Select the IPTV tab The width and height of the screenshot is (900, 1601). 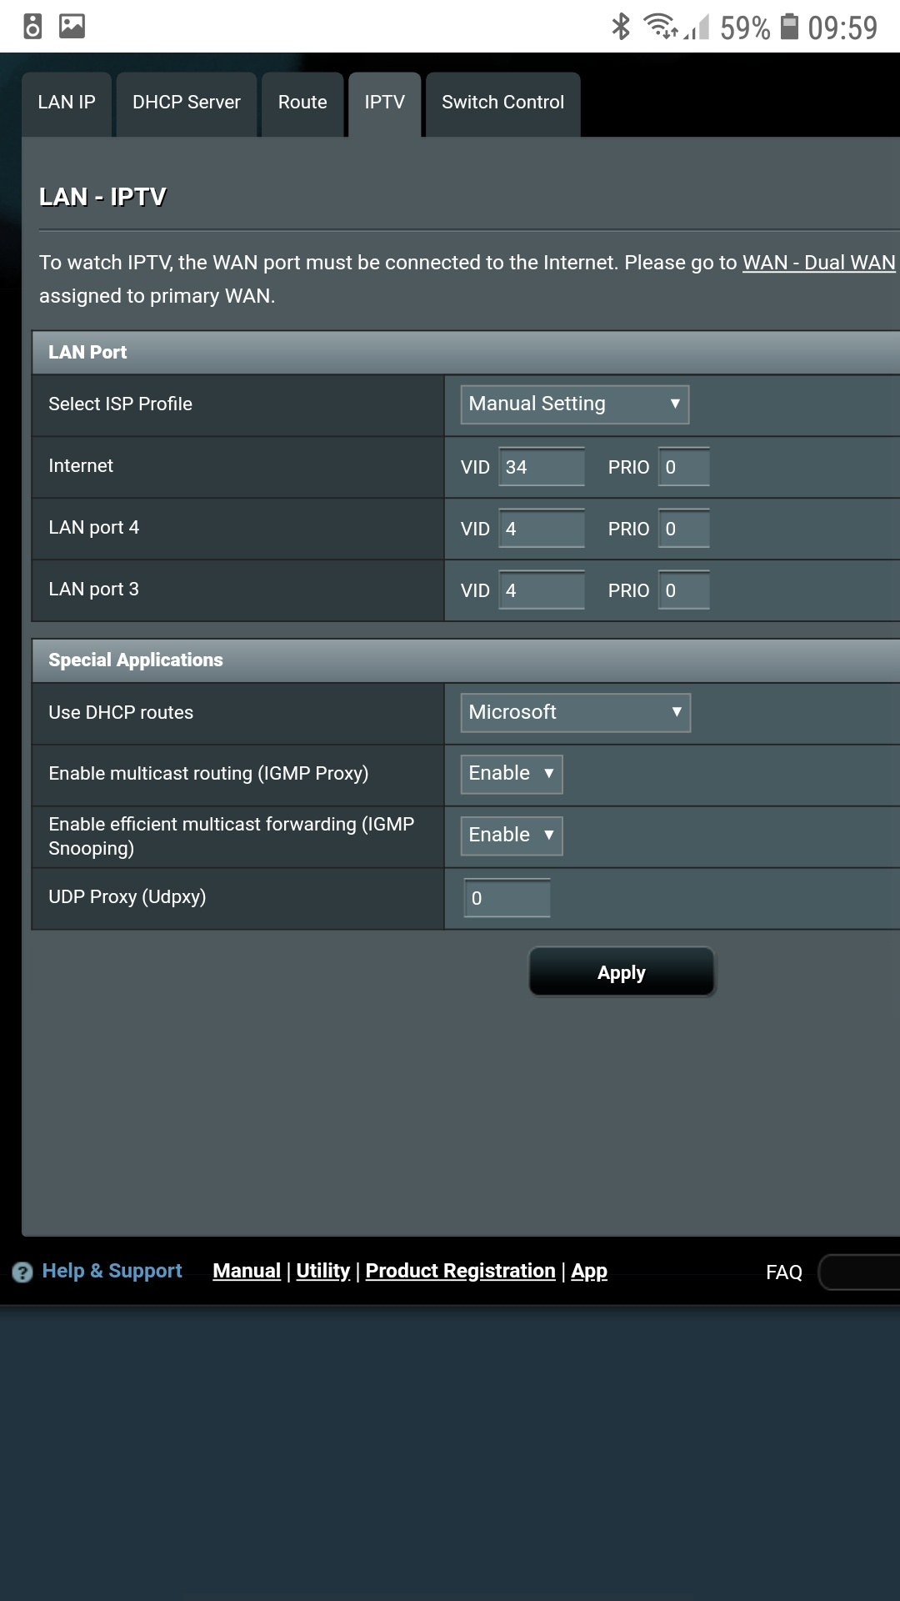click(384, 103)
